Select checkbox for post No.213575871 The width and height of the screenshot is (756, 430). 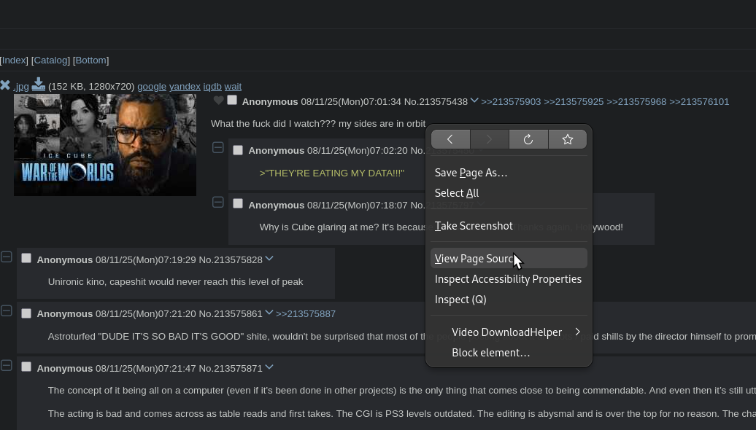[26, 367]
